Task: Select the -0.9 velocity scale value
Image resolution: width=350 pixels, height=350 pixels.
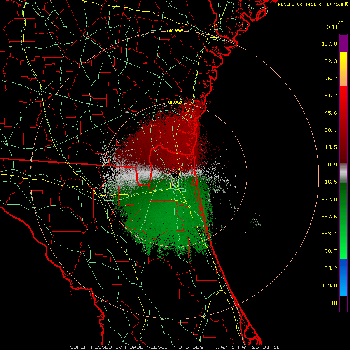Action: 331,165
